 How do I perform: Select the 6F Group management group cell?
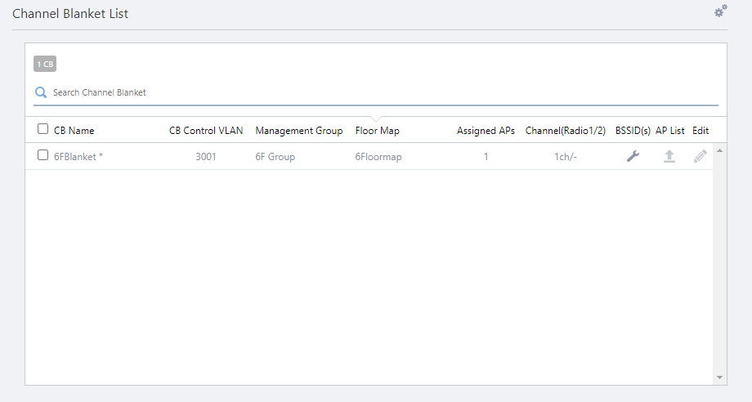point(275,156)
